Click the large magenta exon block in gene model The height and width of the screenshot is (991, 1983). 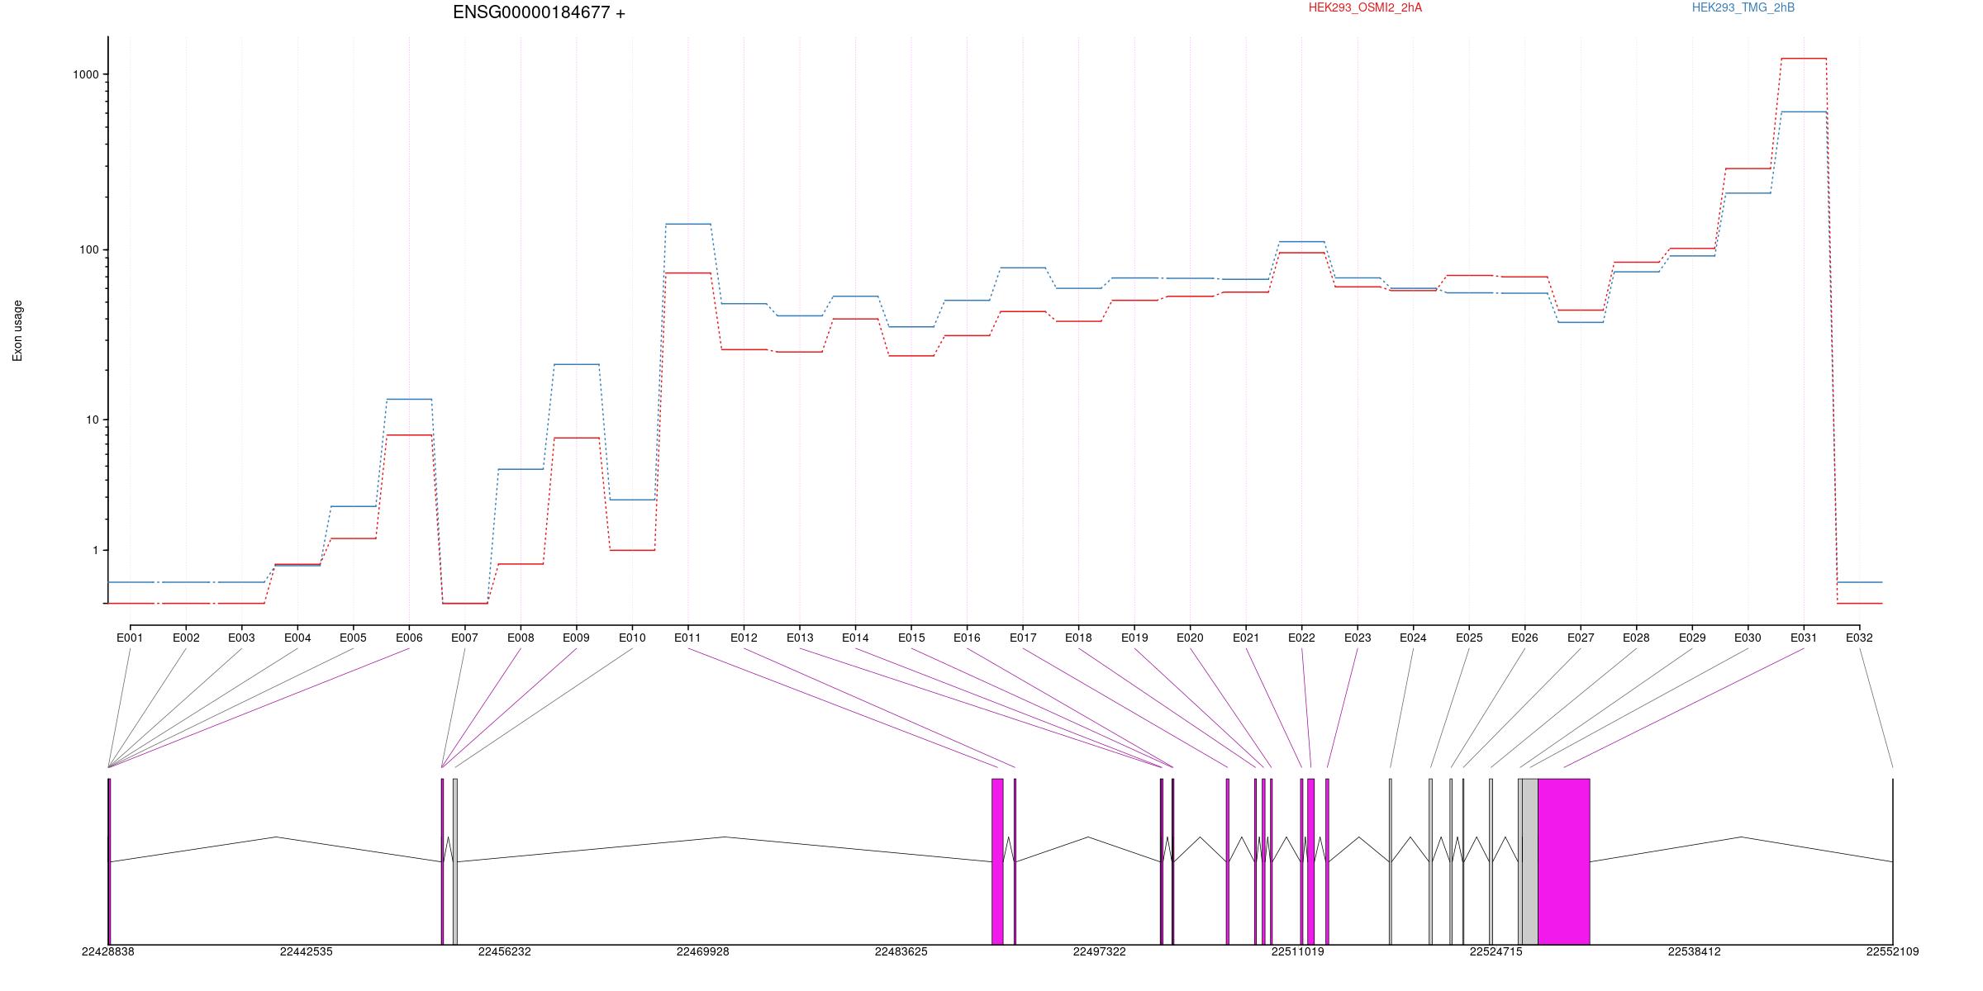(1563, 861)
